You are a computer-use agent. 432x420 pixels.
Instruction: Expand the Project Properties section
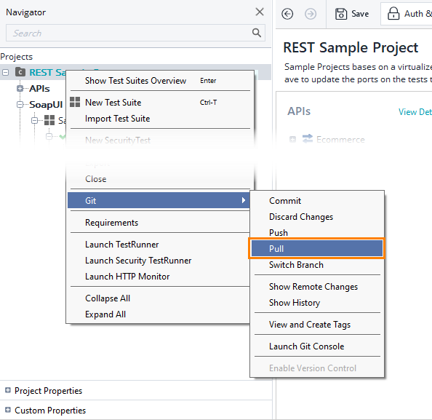(8, 390)
